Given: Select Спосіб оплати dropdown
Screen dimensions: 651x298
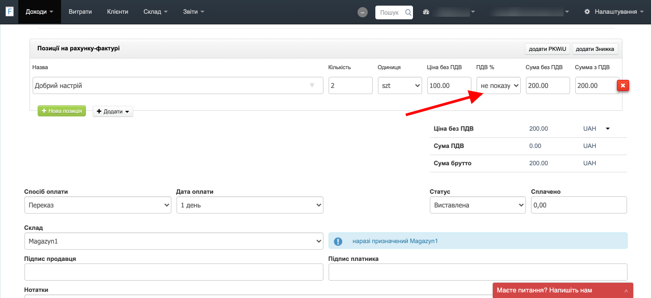Looking at the screenshot, I should pyautogui.click(x=97, y=205).
